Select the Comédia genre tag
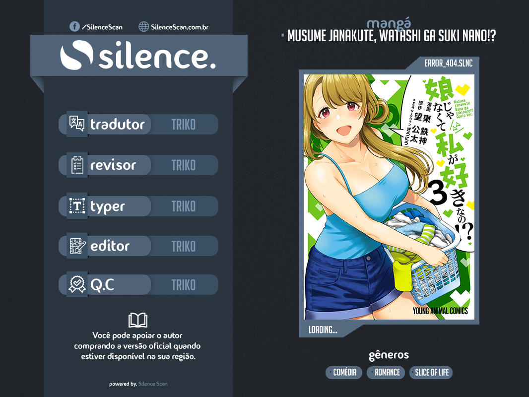Screen dimensions: 529x397 344,372
